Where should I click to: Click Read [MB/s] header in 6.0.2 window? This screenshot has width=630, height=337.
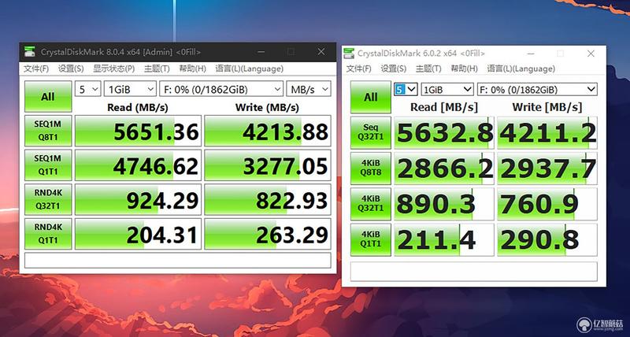coord(444,107)
